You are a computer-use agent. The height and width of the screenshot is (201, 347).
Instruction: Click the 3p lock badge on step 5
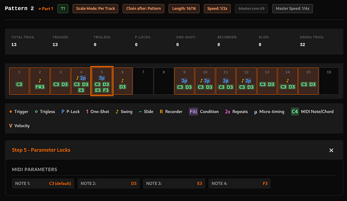[x=102, y=78]
